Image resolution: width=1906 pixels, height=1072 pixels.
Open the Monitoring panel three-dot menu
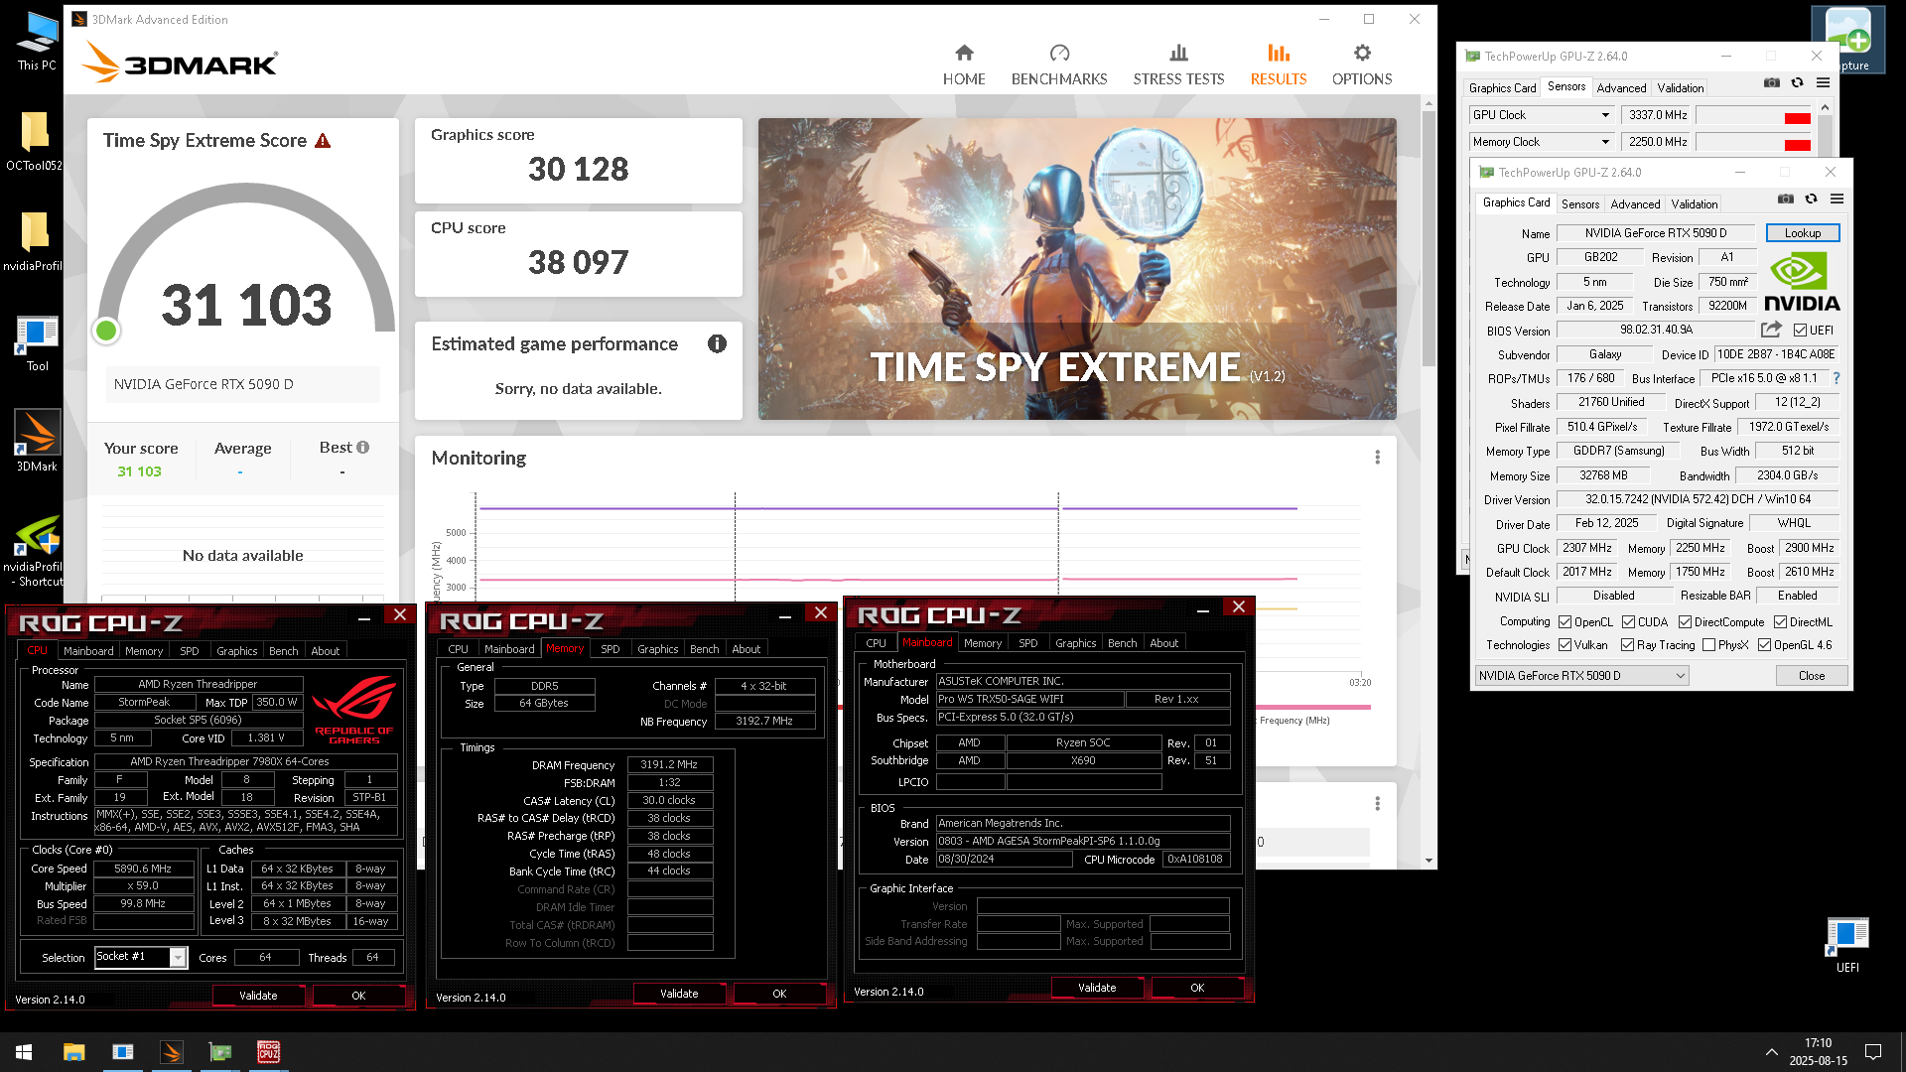[x=1377, y=458]
